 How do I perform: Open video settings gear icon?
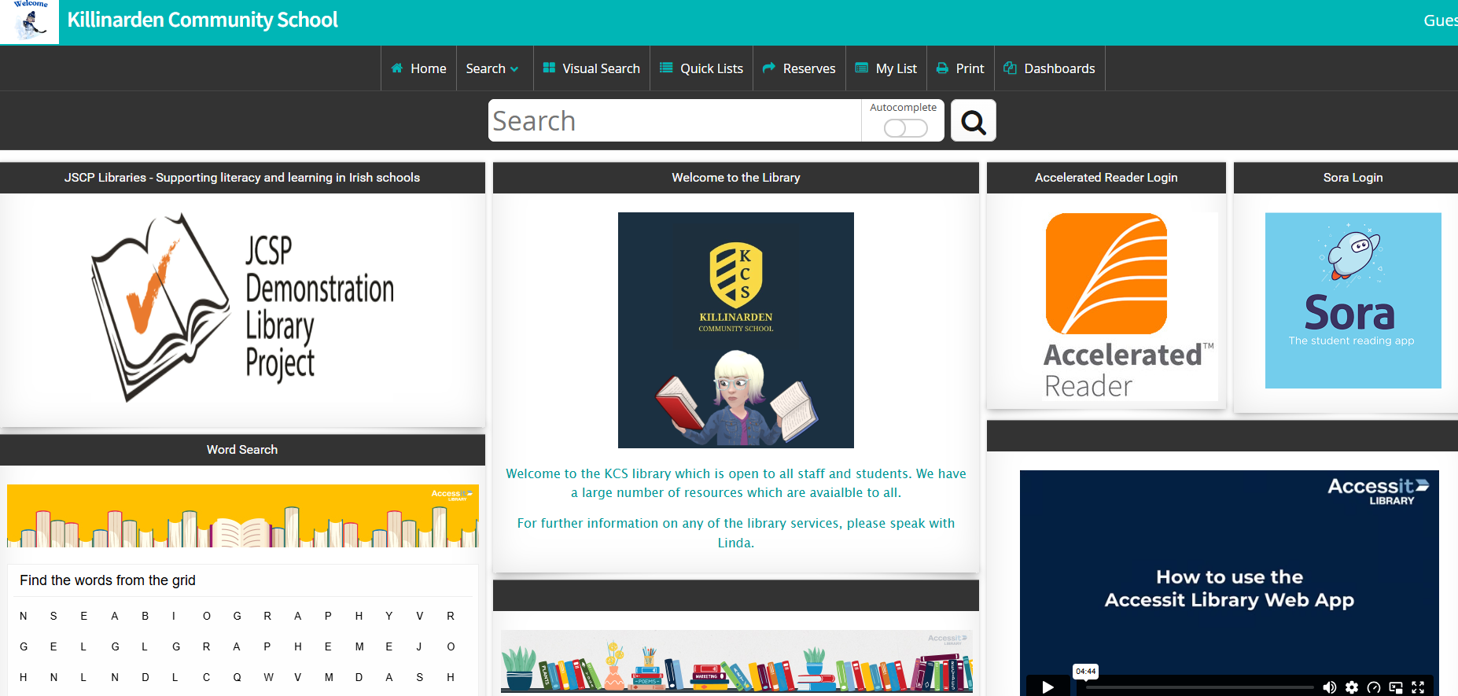point(1352,687)
